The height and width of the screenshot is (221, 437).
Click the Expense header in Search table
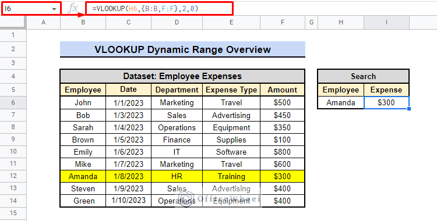coord(386,90)
